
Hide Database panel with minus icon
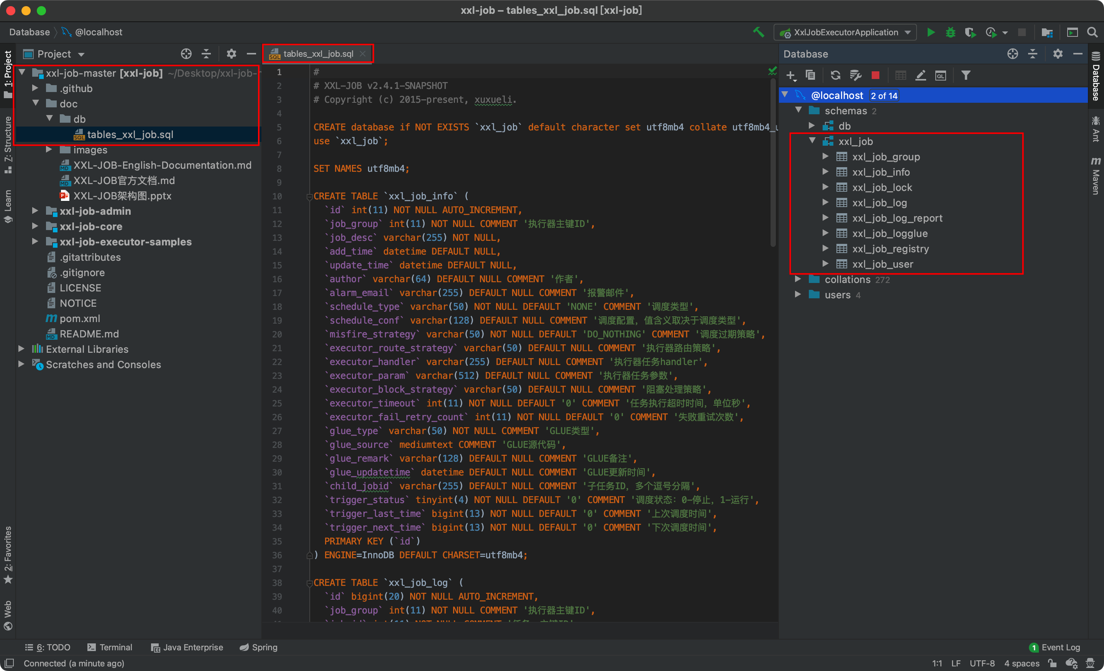pos(1078,54)
